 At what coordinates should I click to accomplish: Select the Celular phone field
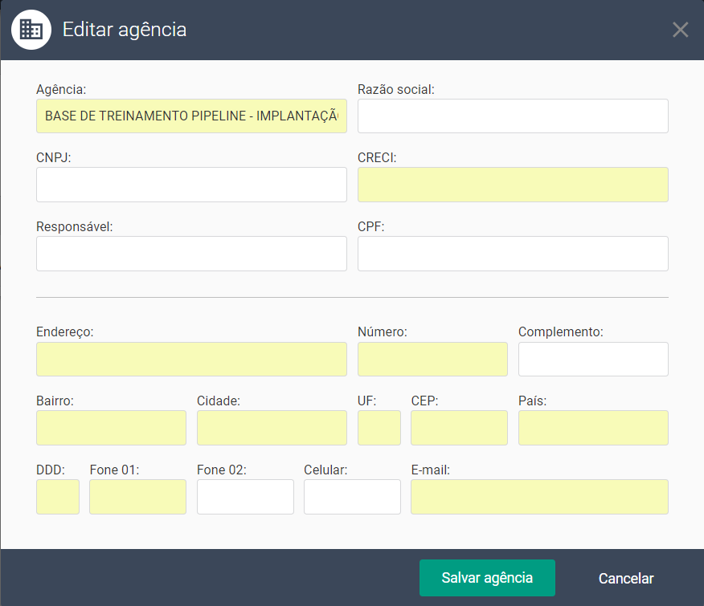click(x=352, y=497)
